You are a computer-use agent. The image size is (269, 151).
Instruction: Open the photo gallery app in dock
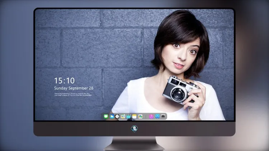140,116
